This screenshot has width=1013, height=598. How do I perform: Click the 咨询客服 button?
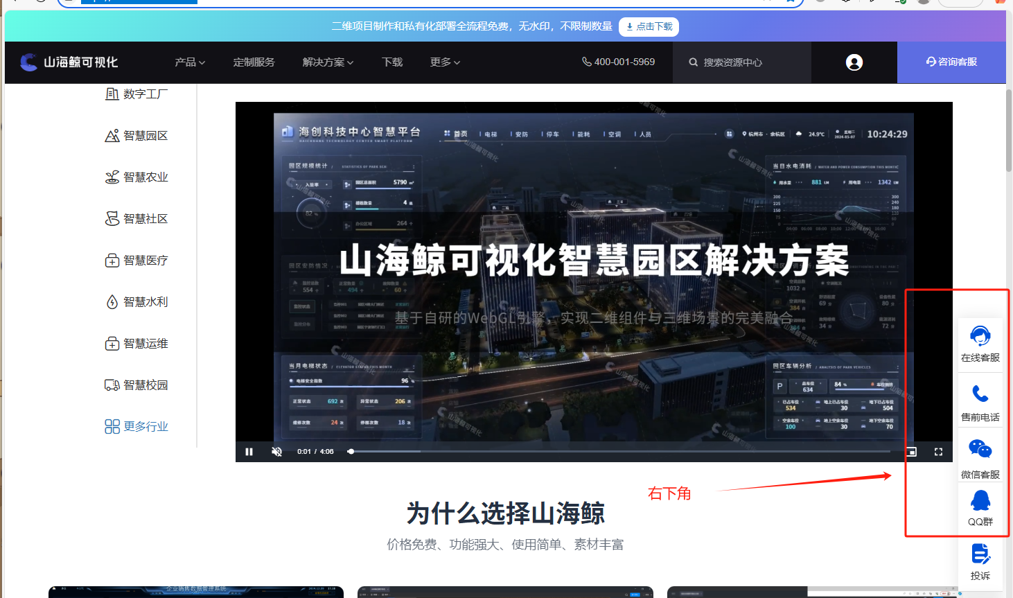[951, 62]
